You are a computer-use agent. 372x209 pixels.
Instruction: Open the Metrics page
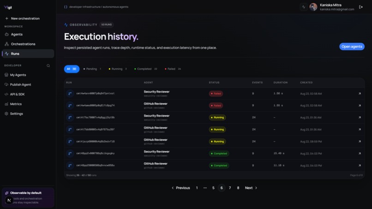(x=28, y=104)
